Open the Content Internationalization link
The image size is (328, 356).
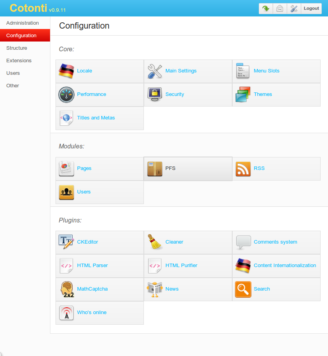coord(285,266)
